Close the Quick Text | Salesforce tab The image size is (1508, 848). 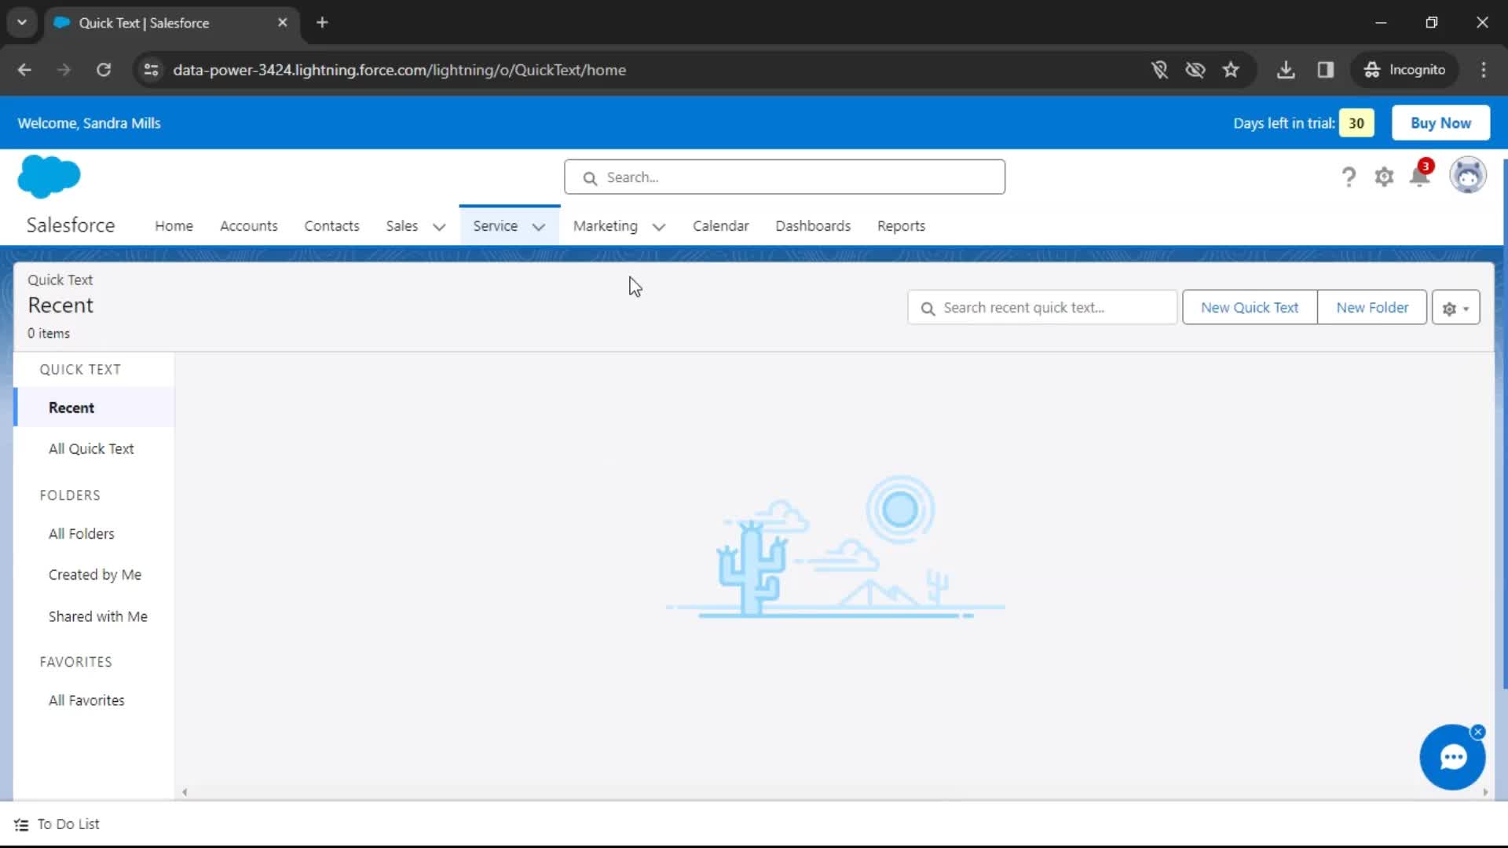[x=283, y=23]
